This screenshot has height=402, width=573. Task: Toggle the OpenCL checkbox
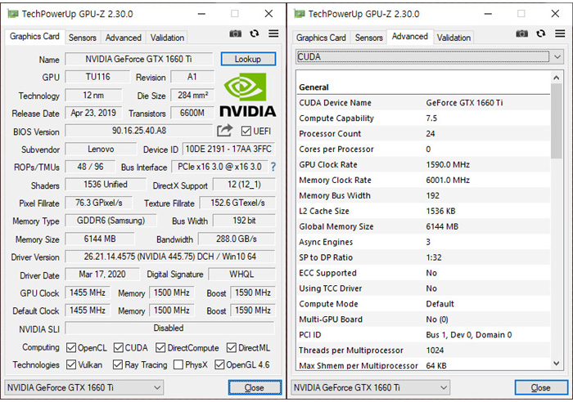71,347
